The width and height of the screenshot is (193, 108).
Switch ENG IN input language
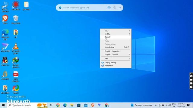[x=174, y=105]
